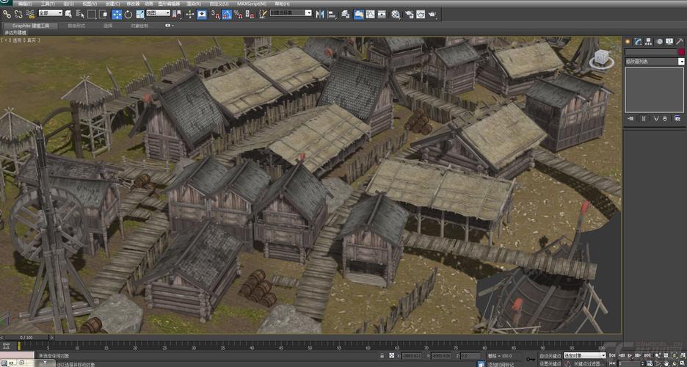The width and height of the screenshot is (687, 367).
Task: Open the Material Editor from the toolbar
Action: (x=395, y=13)
